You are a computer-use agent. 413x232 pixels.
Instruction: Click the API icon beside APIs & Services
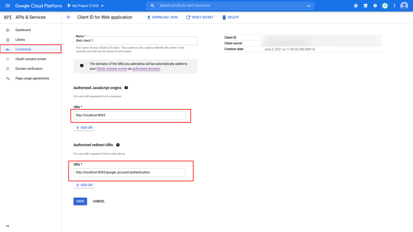pos(8,17)
